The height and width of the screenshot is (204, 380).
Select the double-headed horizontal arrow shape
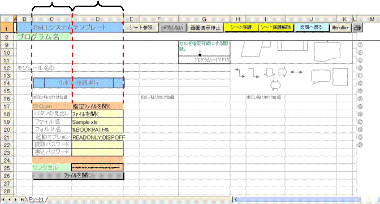(296, 72)
